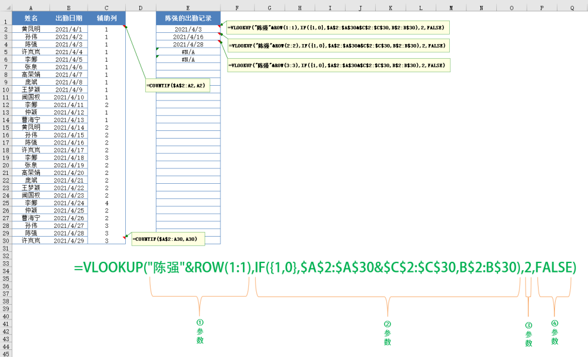Click the comment containing ROW(3:3) VLOOKUP formula

(x=339, y=65)
